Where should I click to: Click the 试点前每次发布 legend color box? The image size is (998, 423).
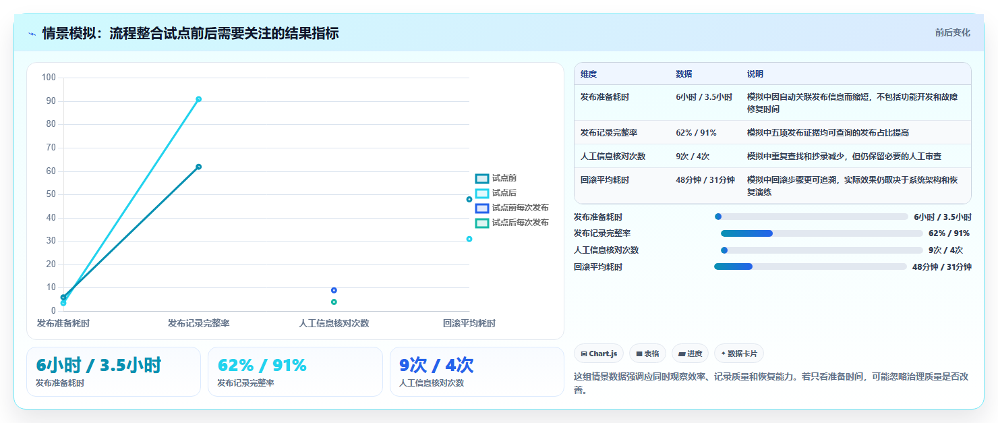pyautogui.click(x=481, y=208)
